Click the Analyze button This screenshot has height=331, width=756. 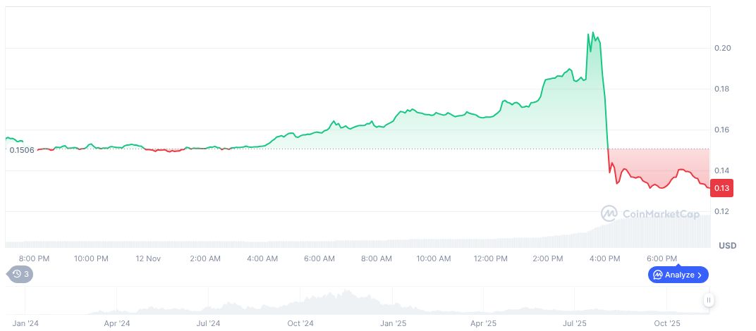click(677, 275)
